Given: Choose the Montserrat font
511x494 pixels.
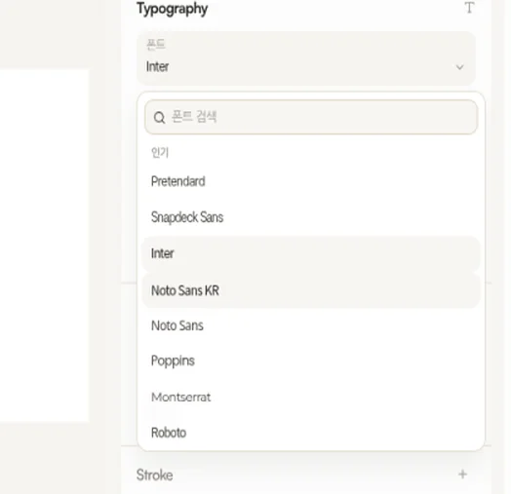Looking at the screenshot, I should pyautogui.click(x=311, y=397).
